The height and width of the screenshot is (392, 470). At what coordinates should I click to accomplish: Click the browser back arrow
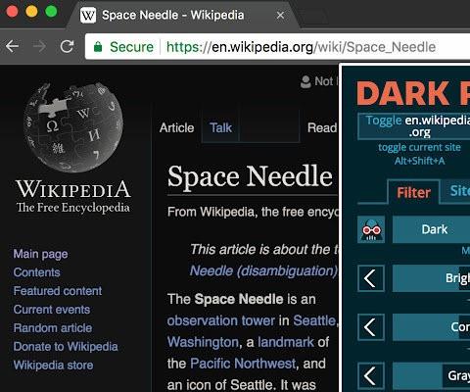coord(12,46)
